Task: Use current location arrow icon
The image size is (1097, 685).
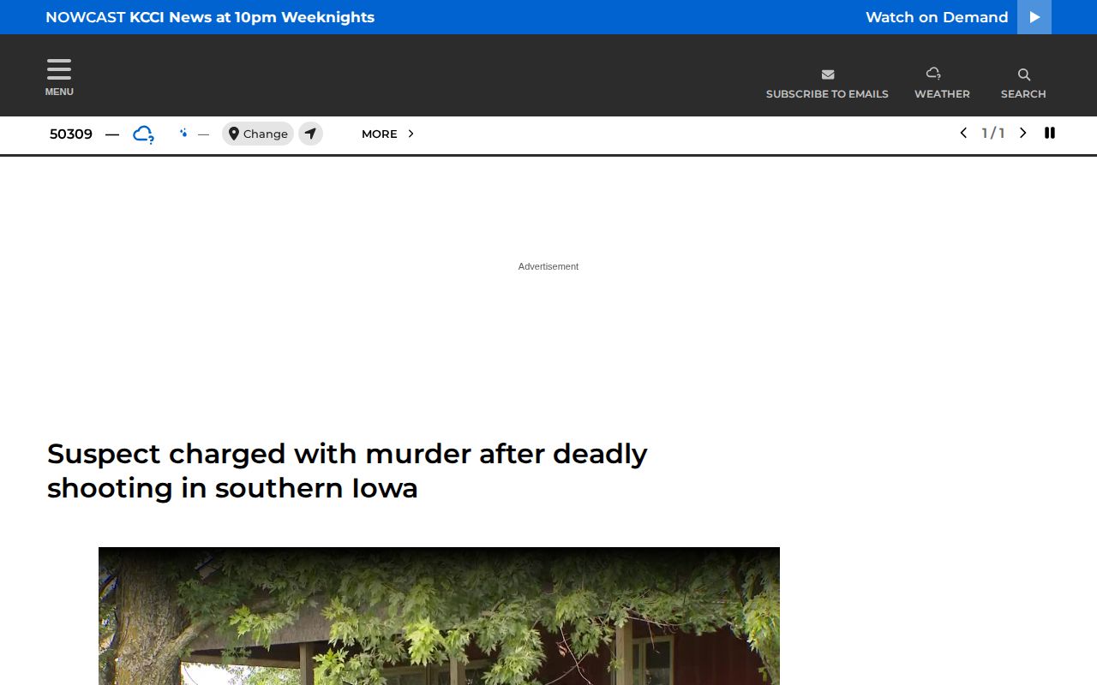Action: (310, 134)
